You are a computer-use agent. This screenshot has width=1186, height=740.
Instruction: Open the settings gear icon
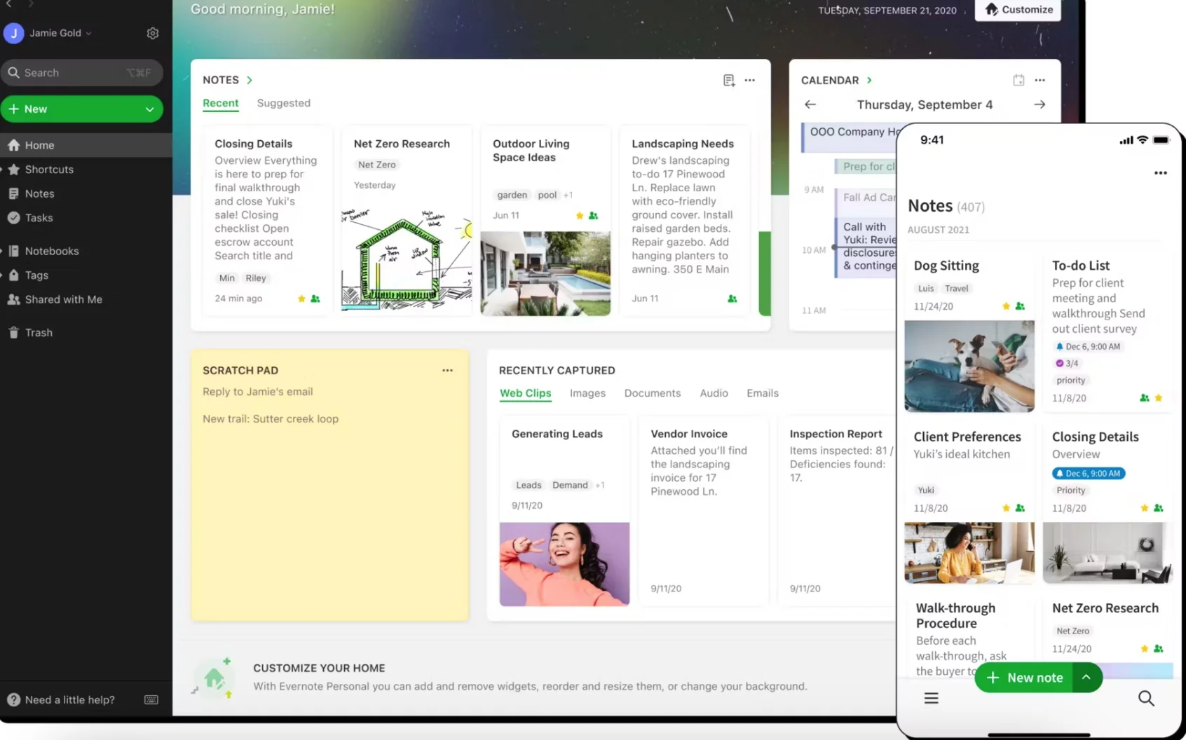(x=152, y=33)
